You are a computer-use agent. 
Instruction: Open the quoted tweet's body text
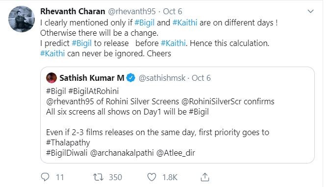click(160, 122)
